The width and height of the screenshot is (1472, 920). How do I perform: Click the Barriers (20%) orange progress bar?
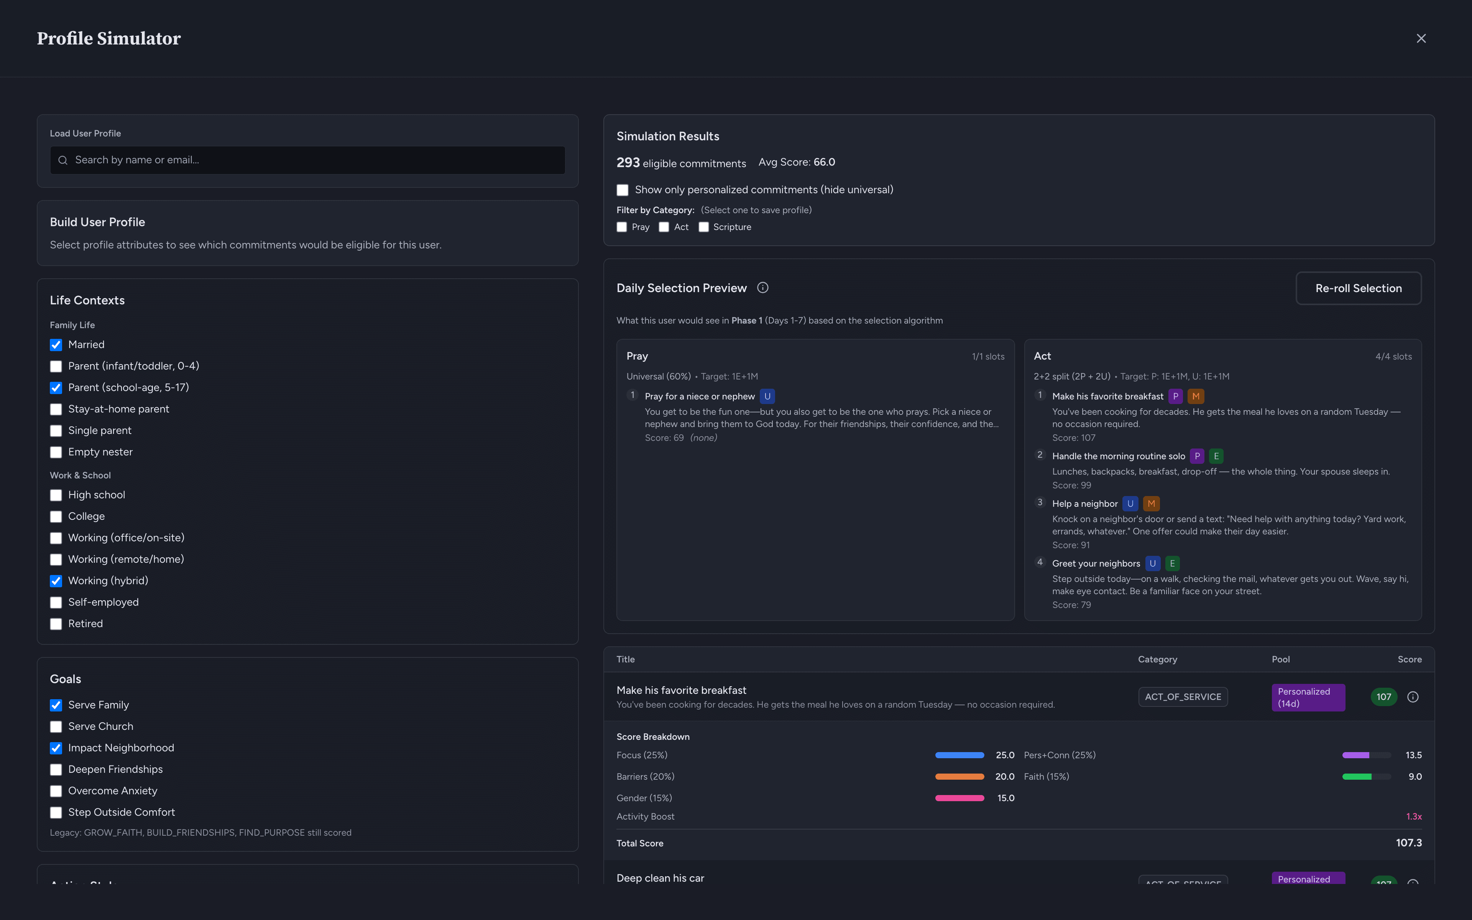(959, 776)
